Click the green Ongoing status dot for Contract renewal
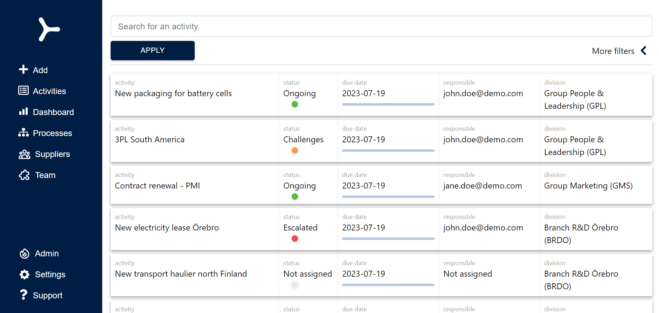This screenshot has width=659, height=313. pos(295,197)
